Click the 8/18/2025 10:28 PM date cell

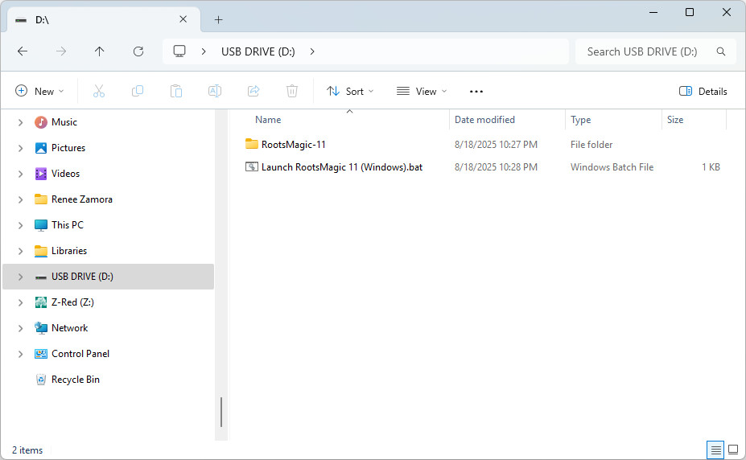tap(496, 167)
